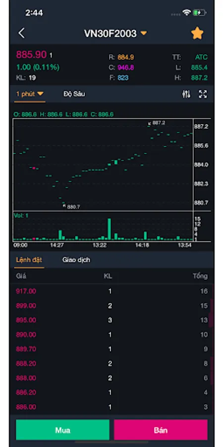Open the VN30F2003 symbol dropdown

click(x=115, y=34)
